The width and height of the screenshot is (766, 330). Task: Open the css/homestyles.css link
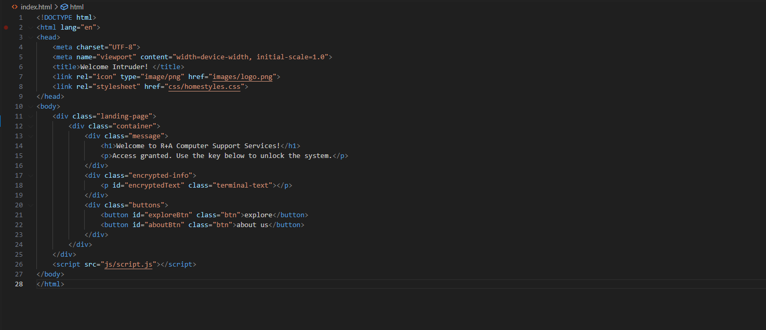(x=204, y=86)
